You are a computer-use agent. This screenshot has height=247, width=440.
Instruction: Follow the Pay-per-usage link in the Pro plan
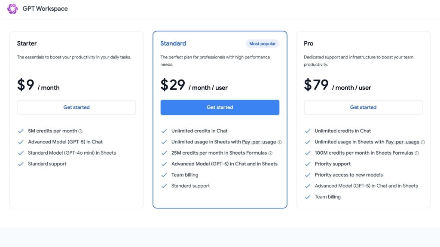[x=402, y=142]
